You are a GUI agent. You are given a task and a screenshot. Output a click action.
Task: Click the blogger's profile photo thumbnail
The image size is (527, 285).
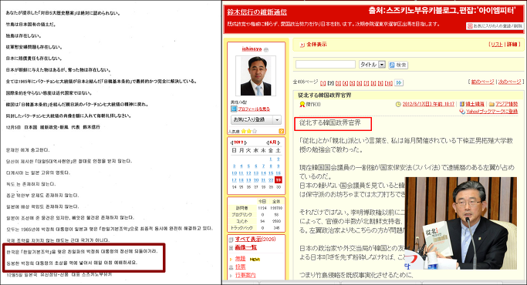pos(255,75)
